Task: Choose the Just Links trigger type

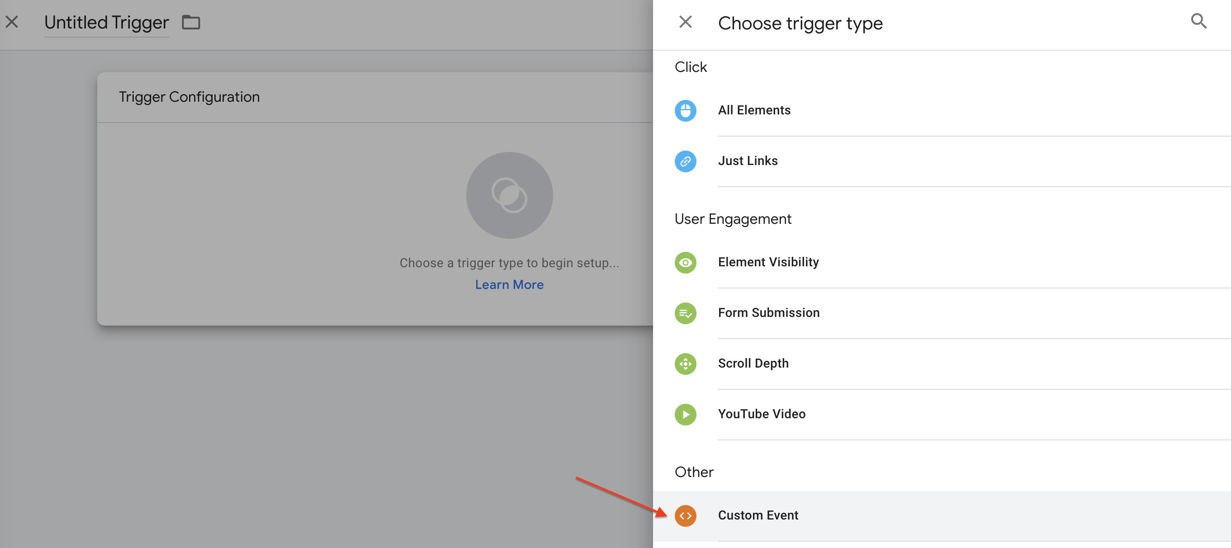Action: [x=748, y=161]
